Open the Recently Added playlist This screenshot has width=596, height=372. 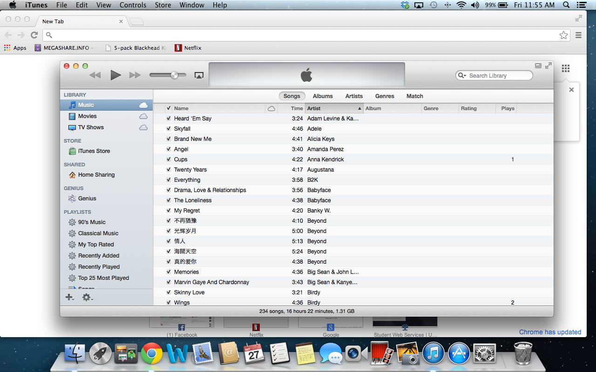coord(107,256)
